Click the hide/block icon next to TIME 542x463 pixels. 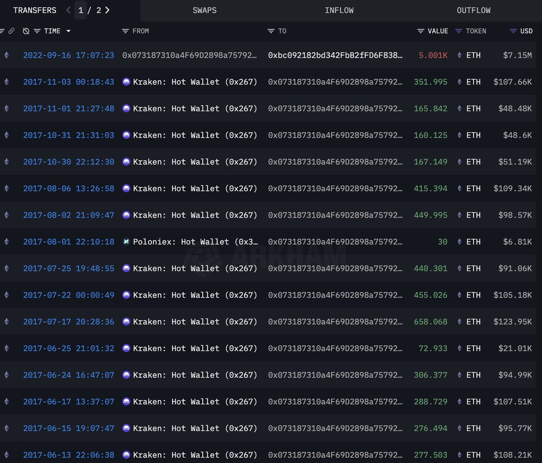pos(26,31)
